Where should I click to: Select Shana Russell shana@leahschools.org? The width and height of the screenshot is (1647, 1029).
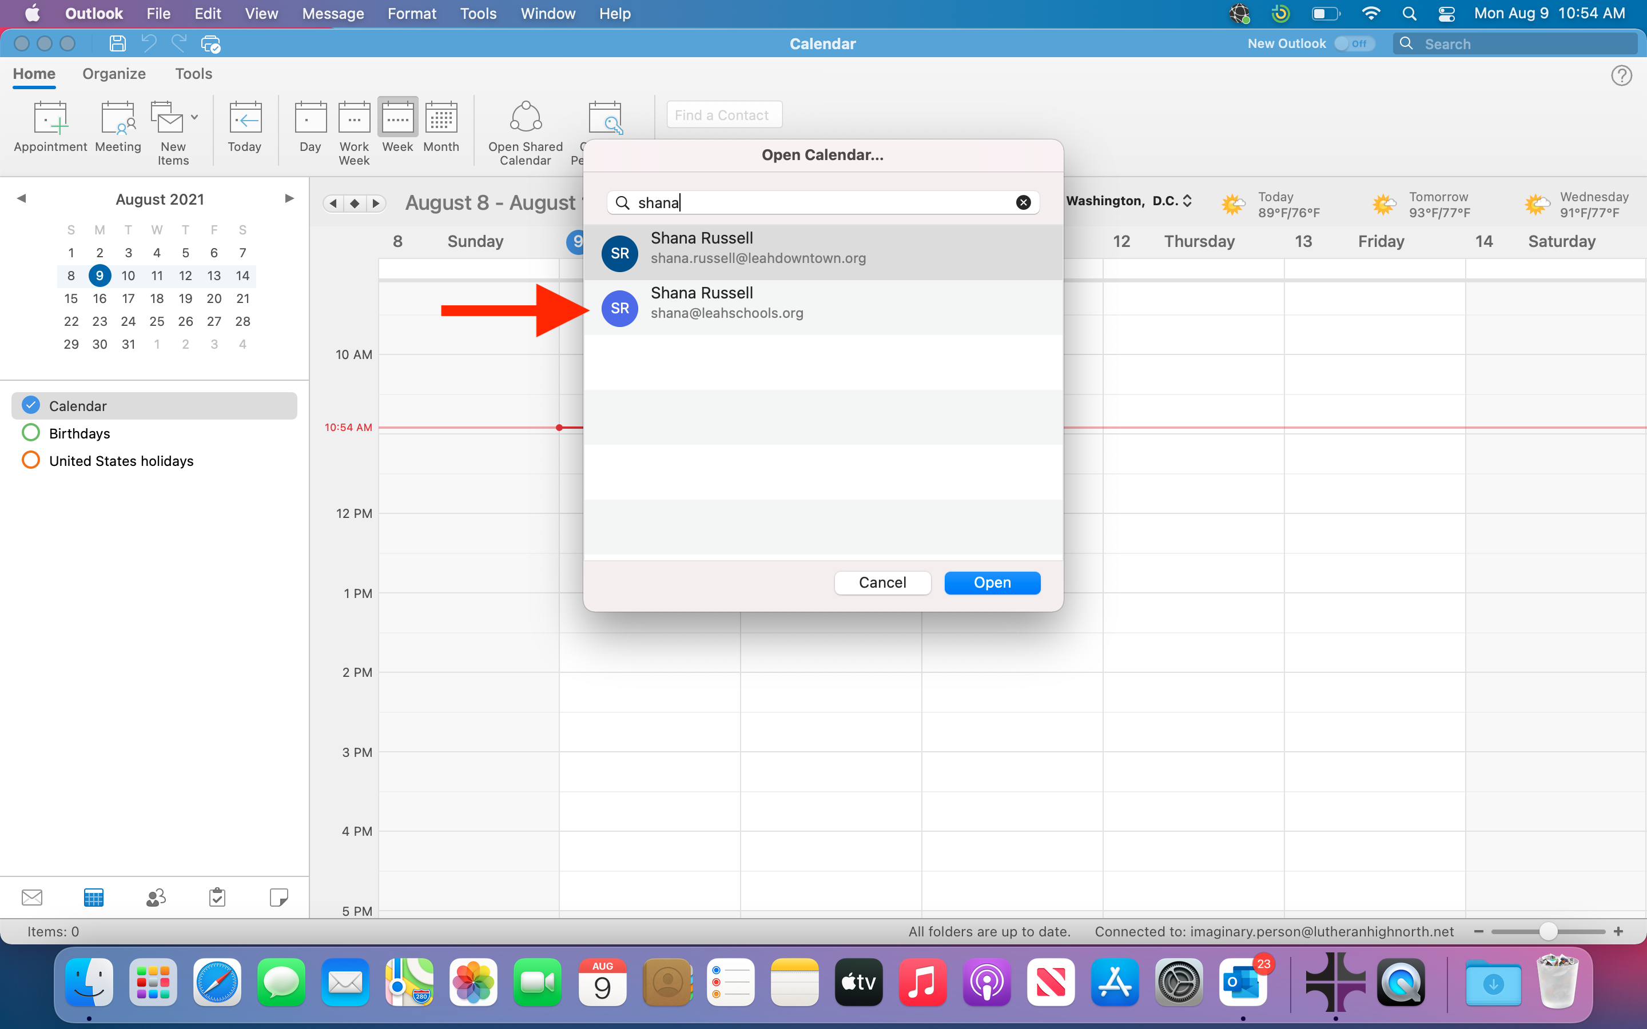pos(823,307)
